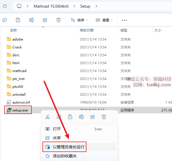Choose 共享 in the context menu

pyautogui.click(x=79, y=138)
